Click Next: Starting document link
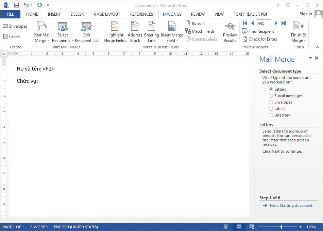 pos(288,205)
